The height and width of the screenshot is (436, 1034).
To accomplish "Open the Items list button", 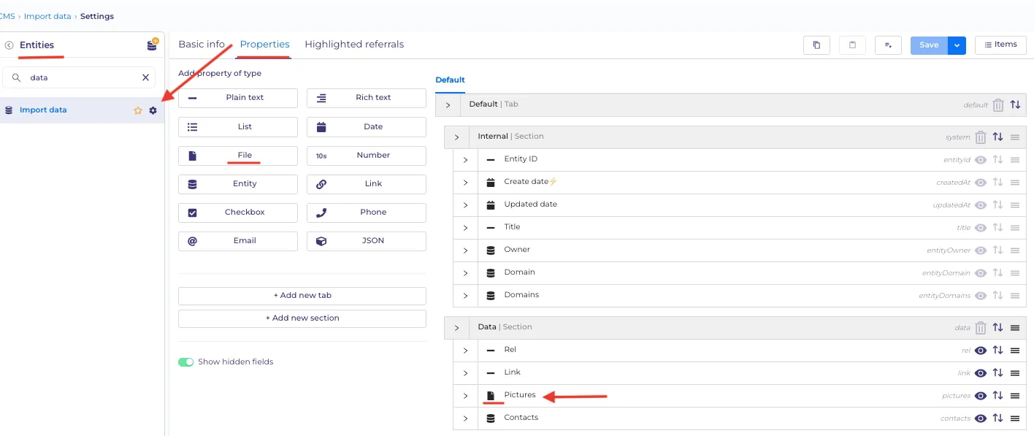I will (x=1000, y=45).
